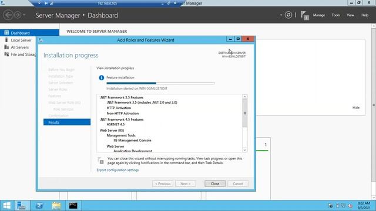376x211 pixels.
Task: Open the remote connection bar dropdown arrow
Action: (39, 4)
